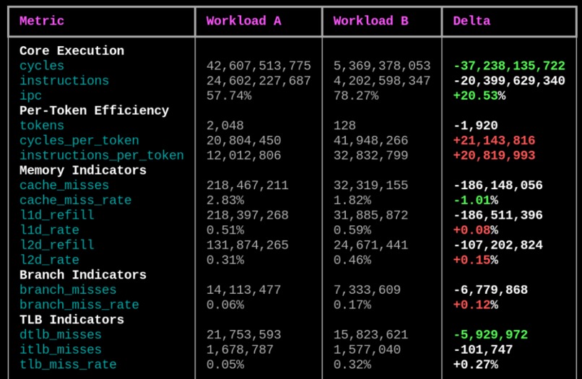Select the branch_miss_rate metric label
Viewport: 582px width, 379px height.
click(79, 305)
